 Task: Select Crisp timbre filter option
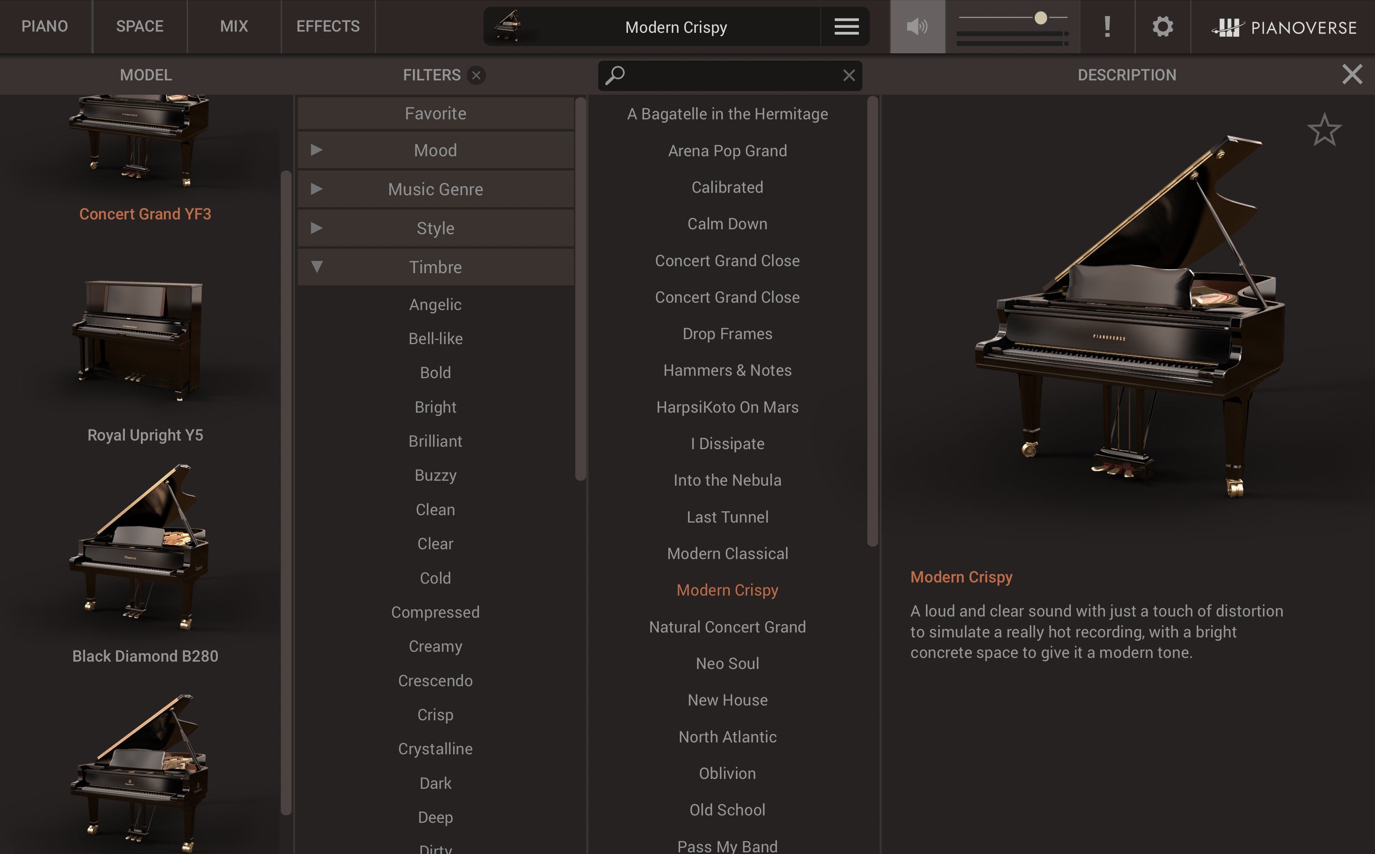point(435,713)
